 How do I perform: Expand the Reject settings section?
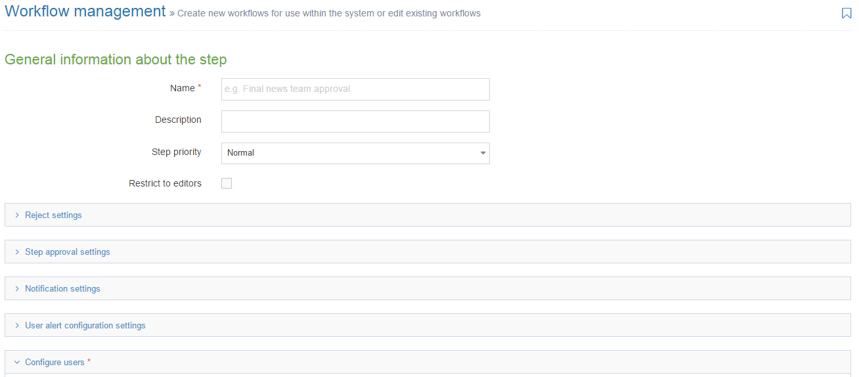coord(53,215)
